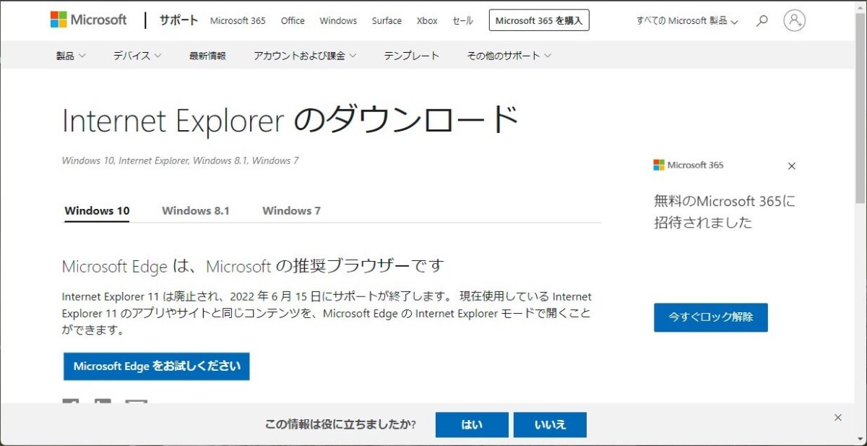This screenshot has width=867, height=446.
Task: Expand the デバイス menu
Action: click(137, 56)
